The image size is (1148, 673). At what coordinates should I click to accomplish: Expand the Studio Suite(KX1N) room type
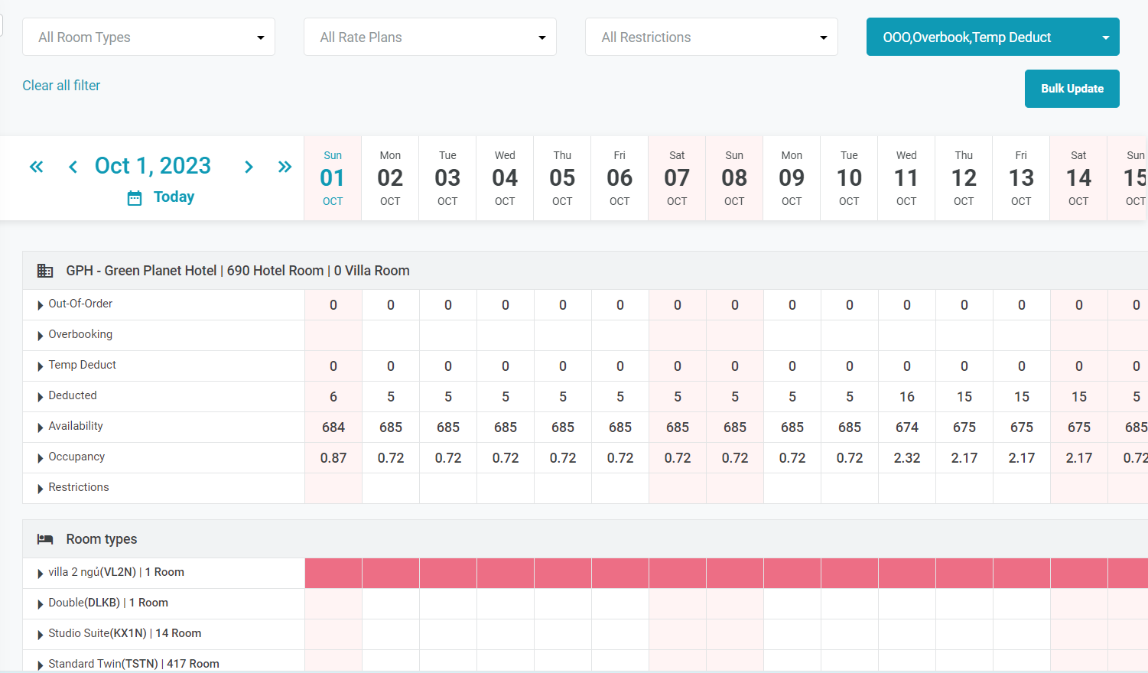(41, 635)
